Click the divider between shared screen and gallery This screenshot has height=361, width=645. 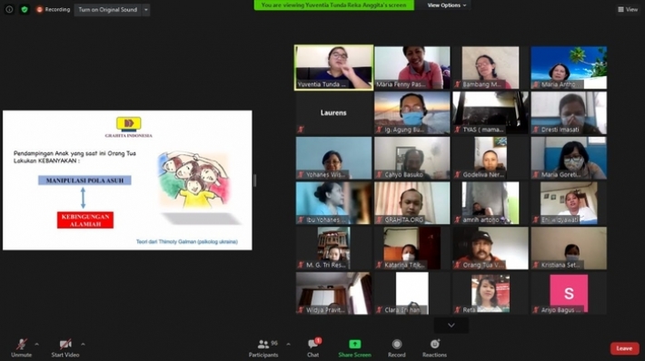tap(255, 180)
